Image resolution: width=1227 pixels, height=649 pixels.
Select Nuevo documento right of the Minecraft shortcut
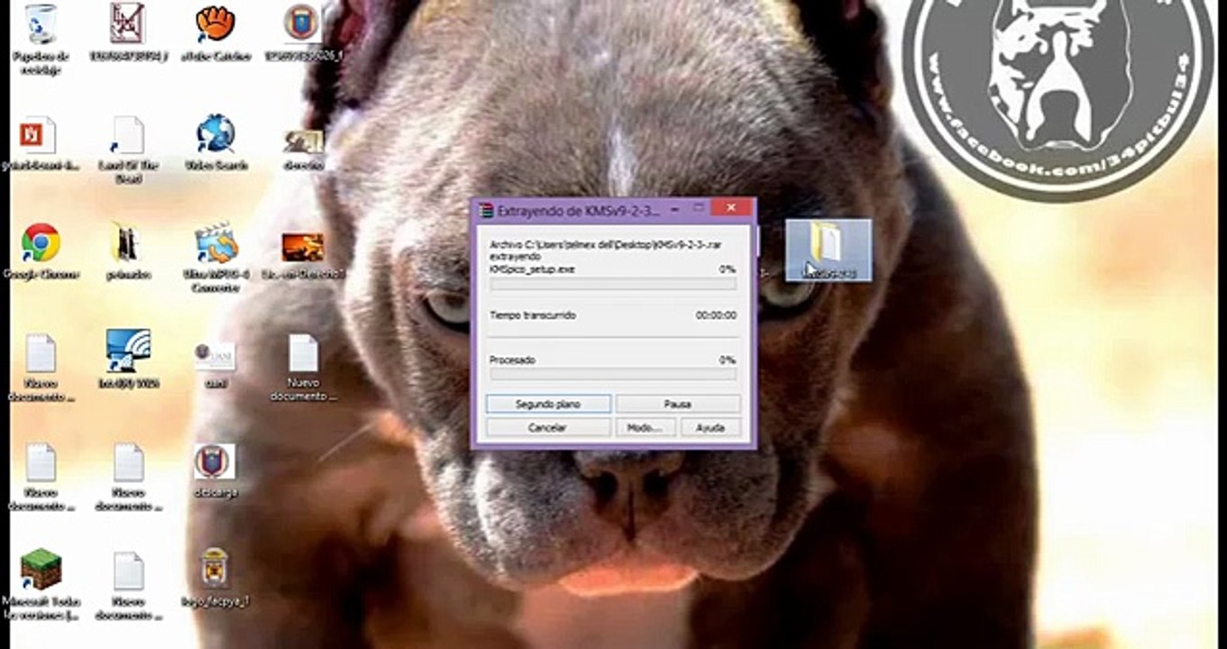click(128, 571)
